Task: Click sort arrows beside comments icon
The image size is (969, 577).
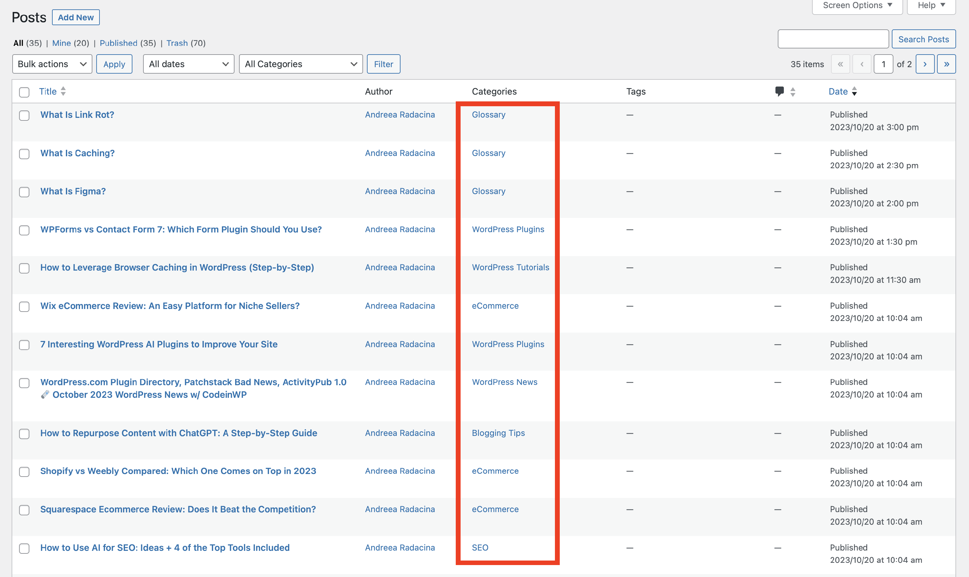Action: pos(793,92)
